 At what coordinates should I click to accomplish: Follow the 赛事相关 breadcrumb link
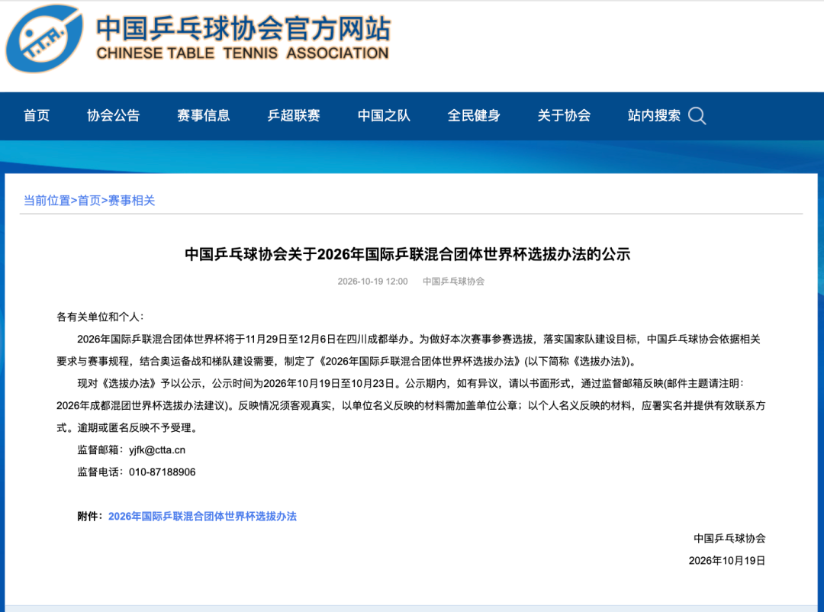[131, 201]
